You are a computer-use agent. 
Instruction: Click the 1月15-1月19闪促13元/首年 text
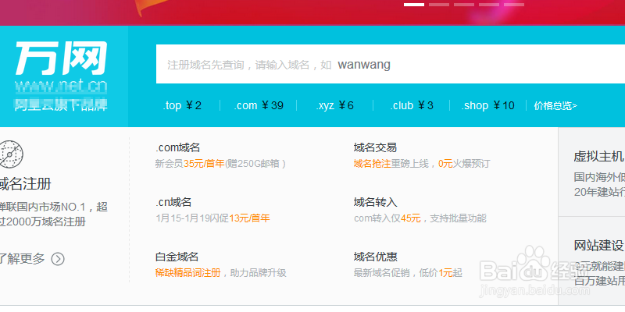point(212,218)
